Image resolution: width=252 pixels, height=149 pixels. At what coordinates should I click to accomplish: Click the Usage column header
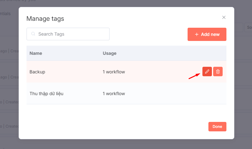pyautogui.click(x=110, y=53)
